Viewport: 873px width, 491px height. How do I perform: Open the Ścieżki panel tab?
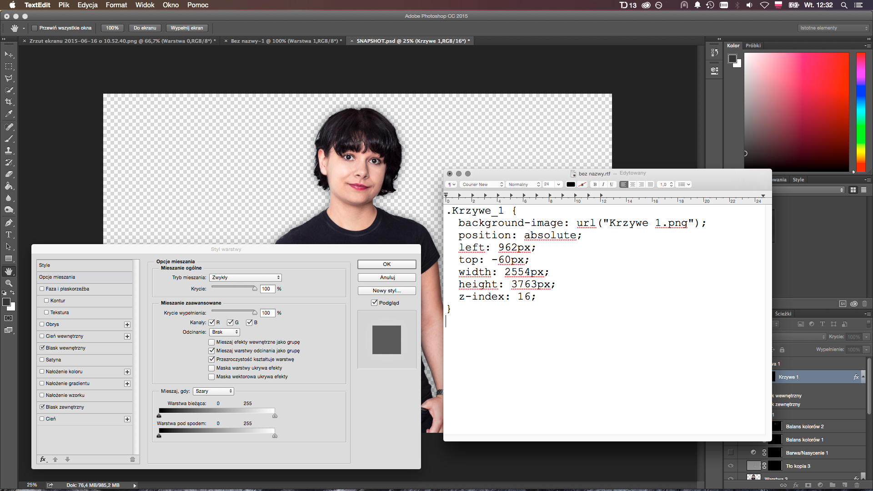click(783, 314)
